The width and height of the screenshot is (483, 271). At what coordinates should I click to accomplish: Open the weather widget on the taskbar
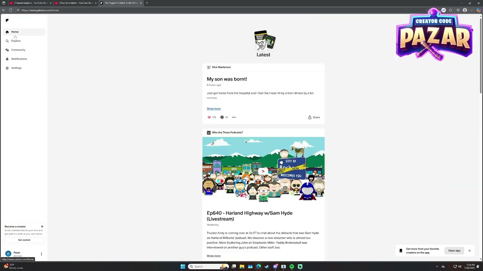point(14,266)
